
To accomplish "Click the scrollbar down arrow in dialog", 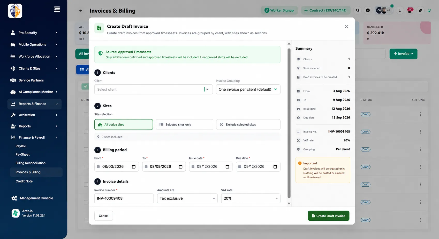I will [x=289, y=204].
